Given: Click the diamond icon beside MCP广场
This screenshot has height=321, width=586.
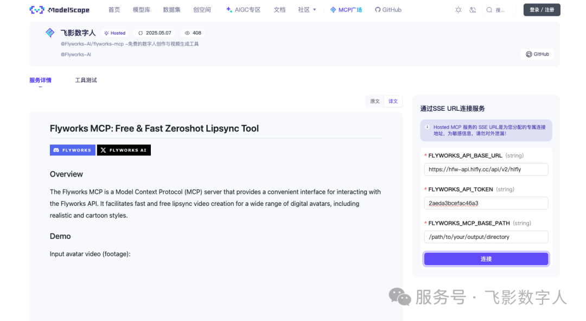Looking at the screenshot, I should tap(333, 10).
